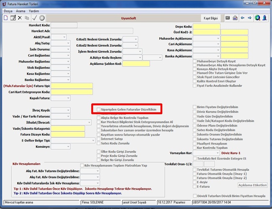Click the Açıklama Etiketleri button
The height and width of the screenshot is (209, 272).
point(252,185)
